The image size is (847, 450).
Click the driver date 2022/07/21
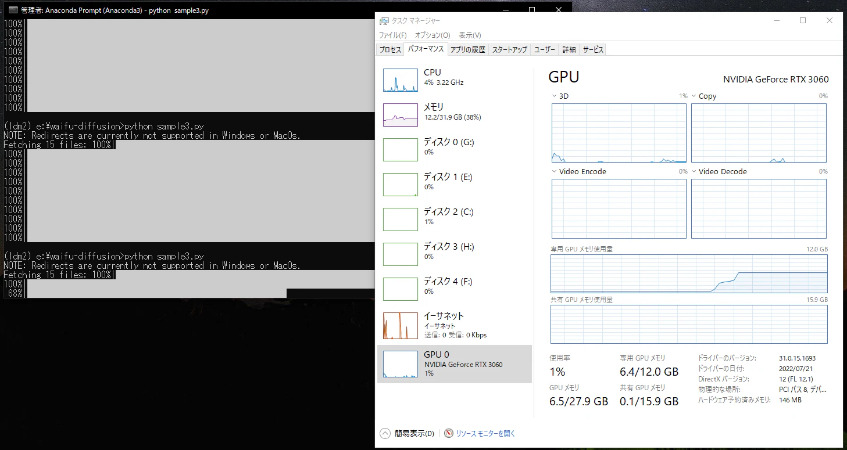[795, 369]
